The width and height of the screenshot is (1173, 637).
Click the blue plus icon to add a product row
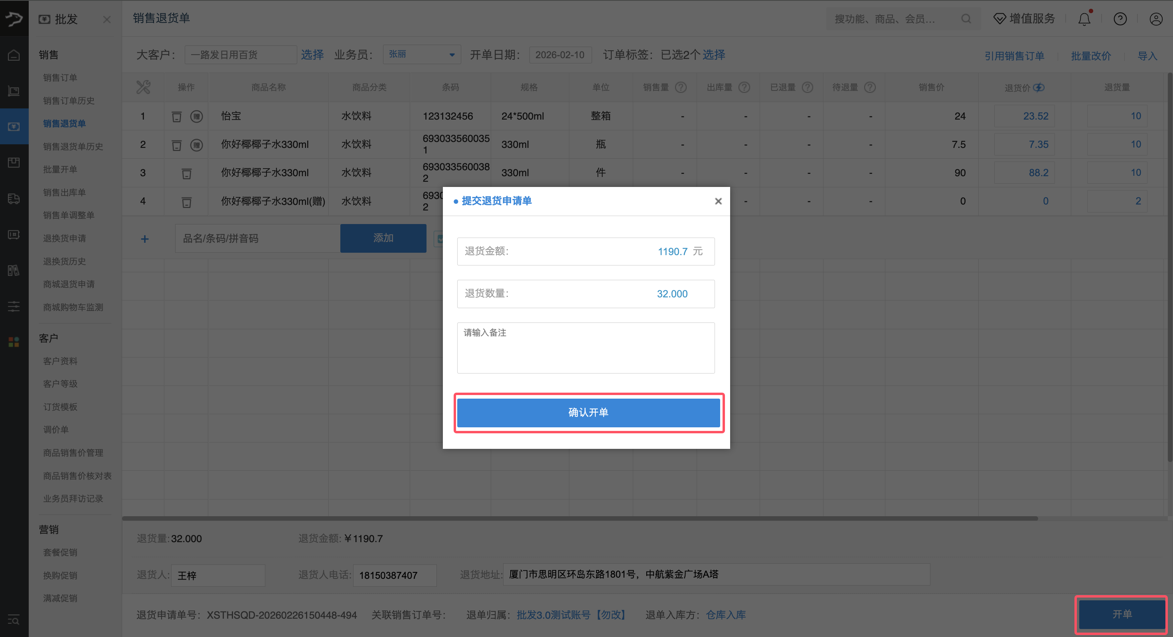[144, 238]
